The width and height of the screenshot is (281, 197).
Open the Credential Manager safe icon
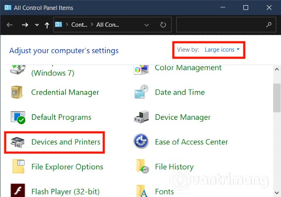pyautogui.click(x=17, y=92)
